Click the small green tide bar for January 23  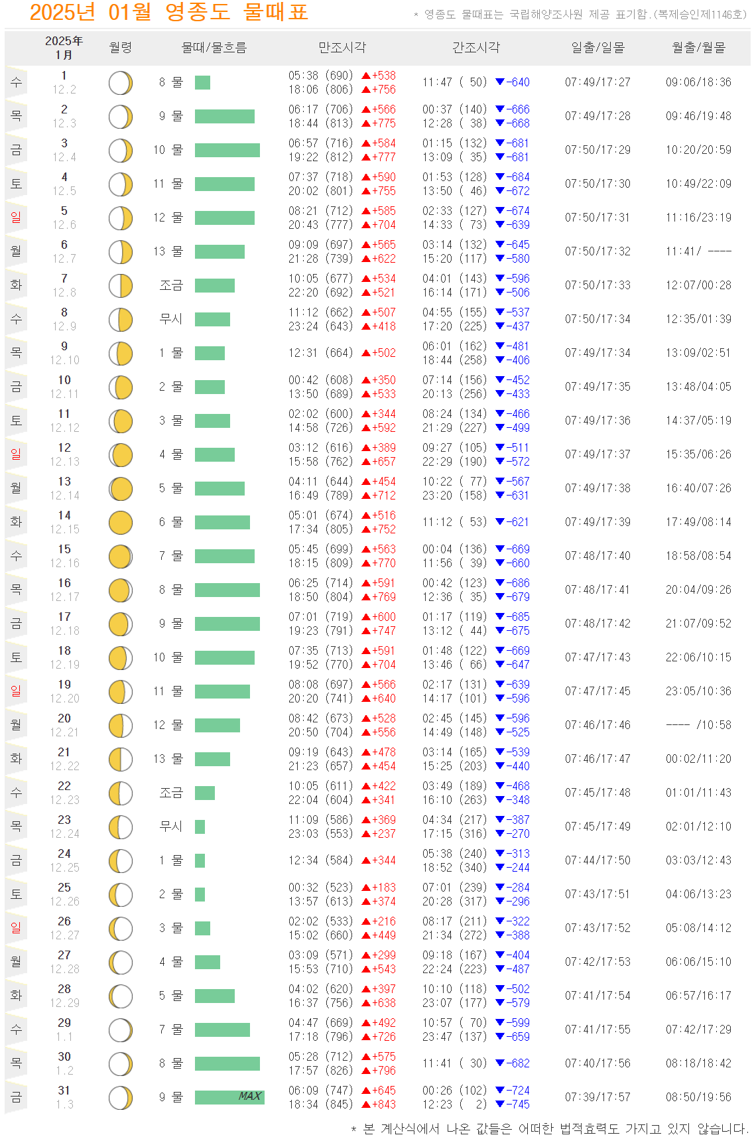coord(200,827)
